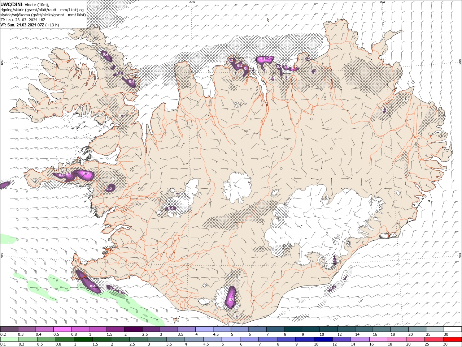
Task: Select the 0.3 light green rain legend swatch
Action: [28, 339]
